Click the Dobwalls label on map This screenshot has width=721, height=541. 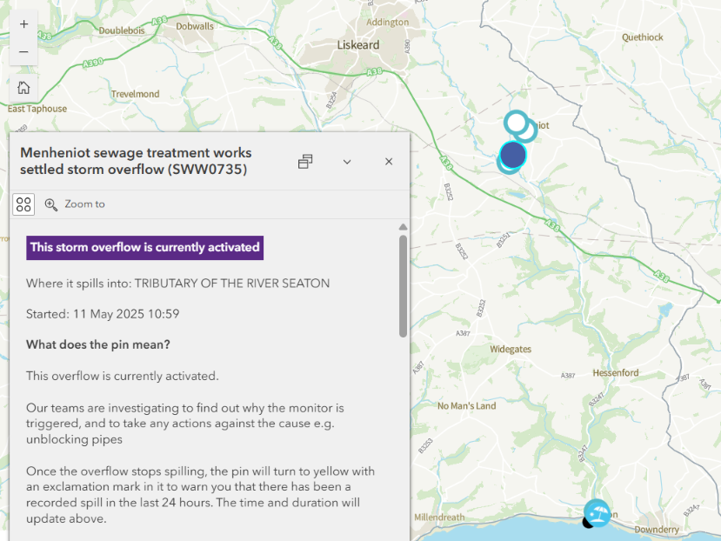[194, 27]
